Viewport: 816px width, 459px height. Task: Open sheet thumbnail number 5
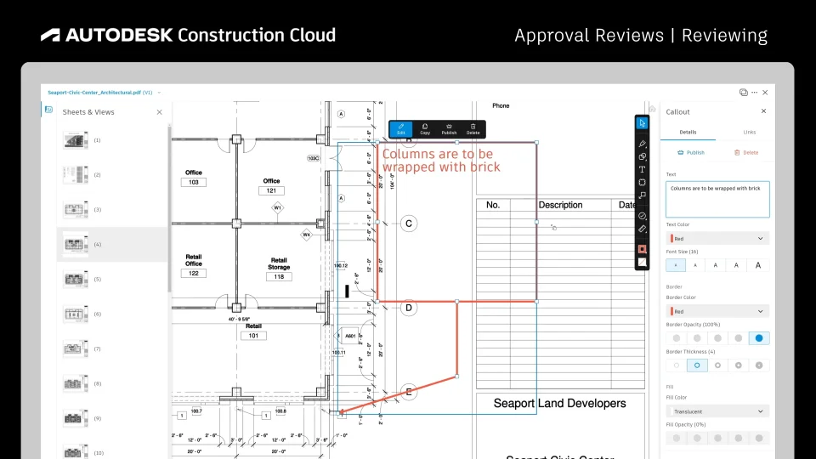(76, 279)
